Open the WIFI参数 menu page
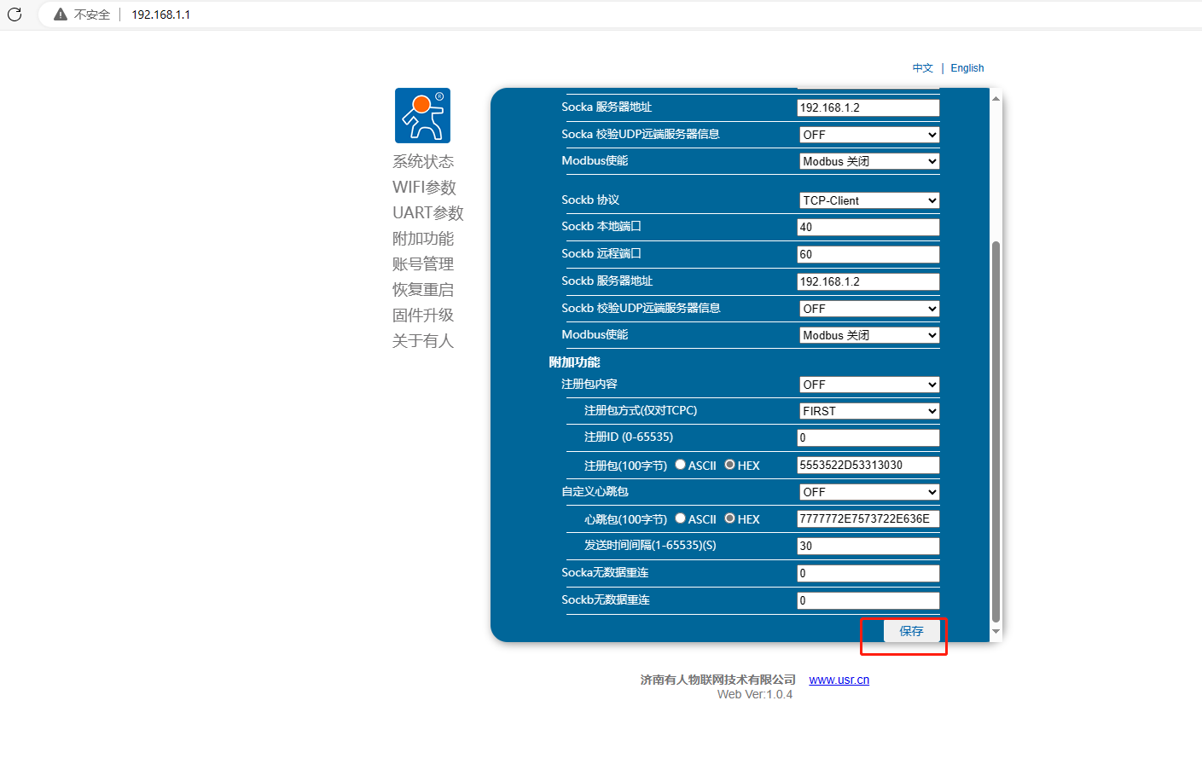This screenshot has width=1202, height=770. (424, 188)
